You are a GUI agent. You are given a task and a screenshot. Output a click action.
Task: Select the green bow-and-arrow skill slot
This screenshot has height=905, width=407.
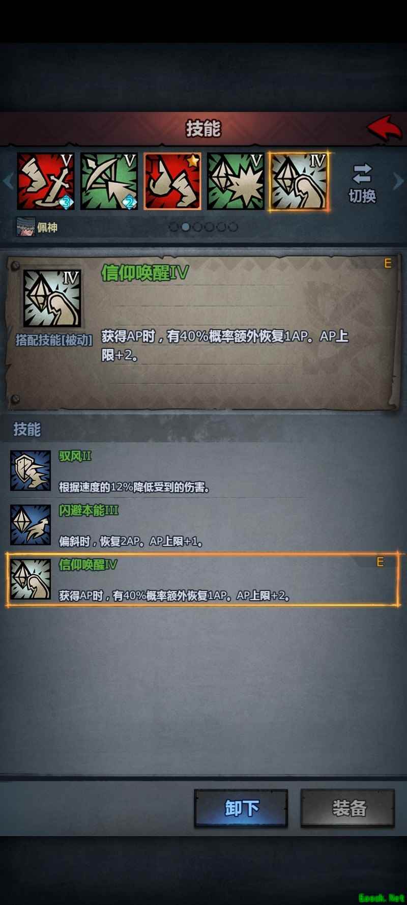109,181
